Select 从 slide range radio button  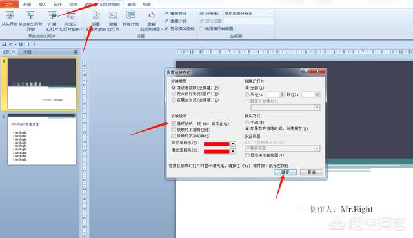tap(247, 94)
